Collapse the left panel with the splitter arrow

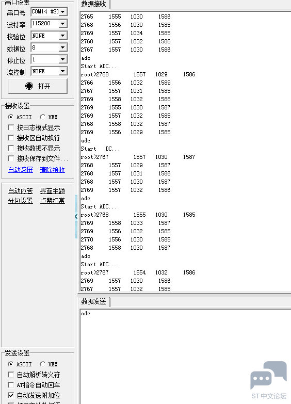point(76,216)
